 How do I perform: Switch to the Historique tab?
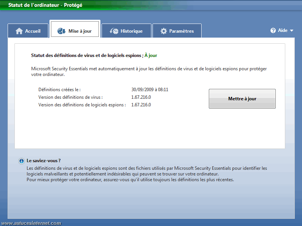(x=126, y=31)
